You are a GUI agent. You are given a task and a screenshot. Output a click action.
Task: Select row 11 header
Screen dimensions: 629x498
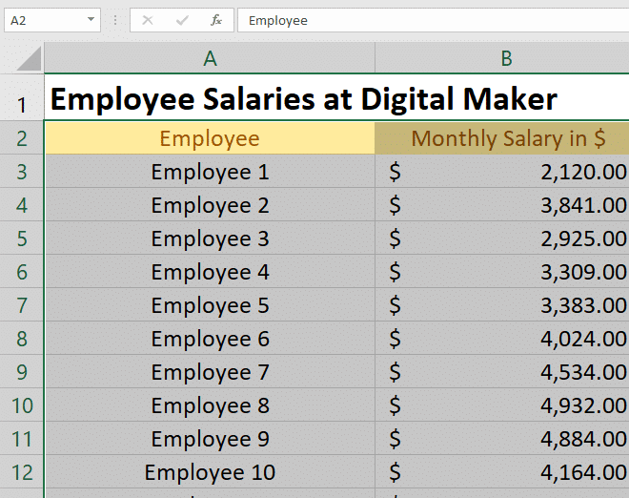tap(22, 438)
